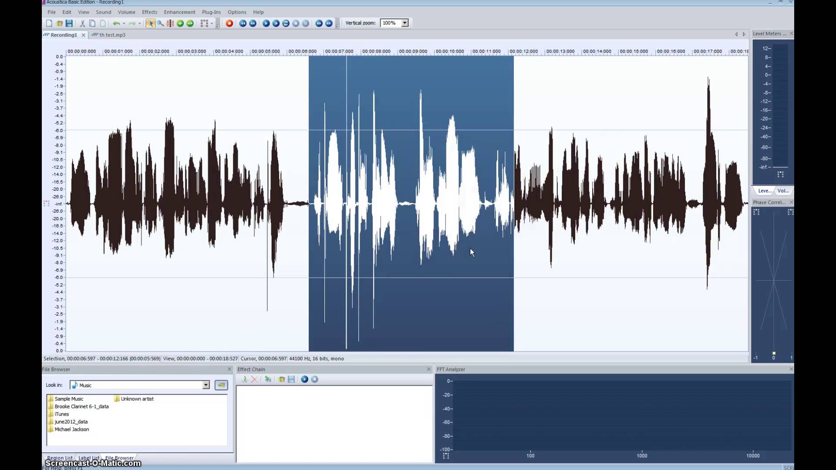
Task: Click the 00:00:14:000 mark on timeline ruler
Action: click(597, 51)
